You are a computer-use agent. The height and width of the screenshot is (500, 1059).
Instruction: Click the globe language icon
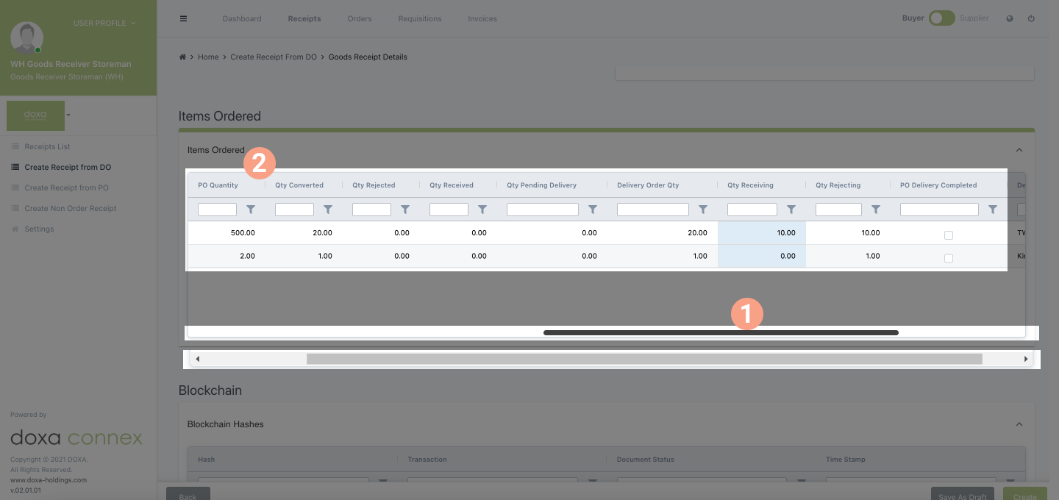coord(1010,18)
